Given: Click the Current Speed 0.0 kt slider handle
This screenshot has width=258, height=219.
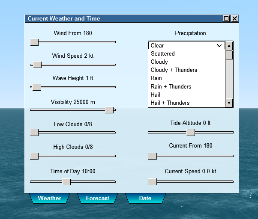Looking at the screenshot, I should (152, 182).
